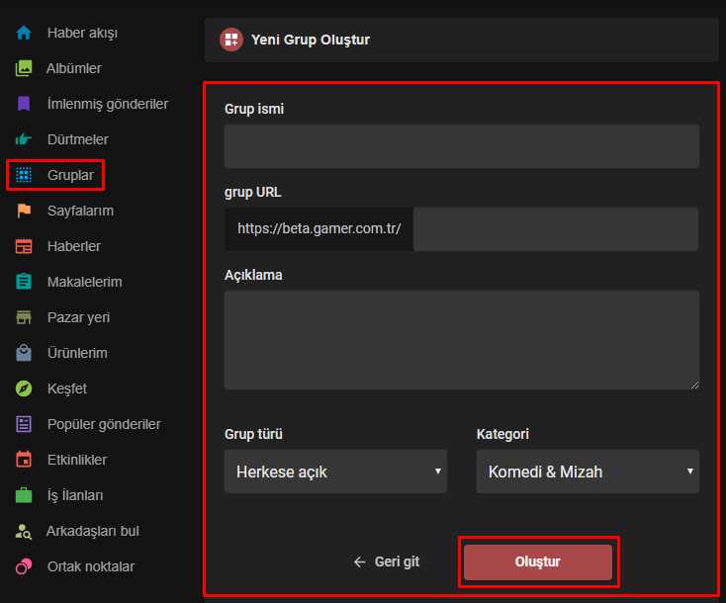Screen dimensions: 726x603
Task: Click the Haber akışı home icon
Action: tap(24, 33)
